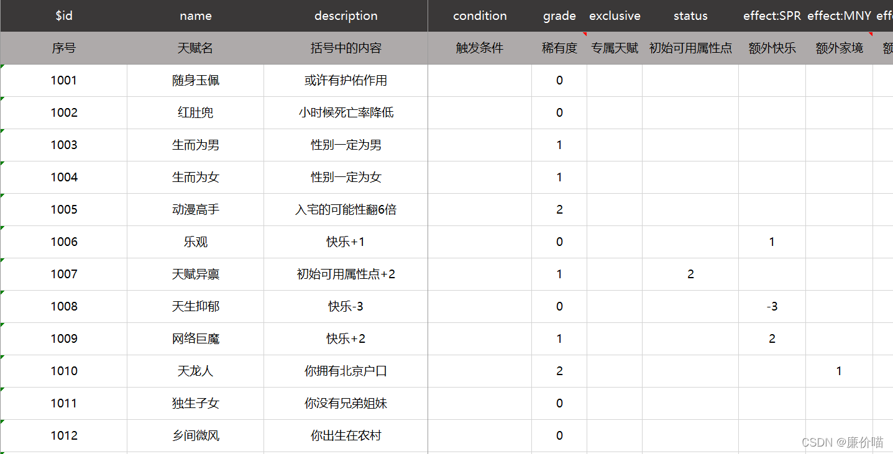Select cell with id 1009

tap(63, 338)
